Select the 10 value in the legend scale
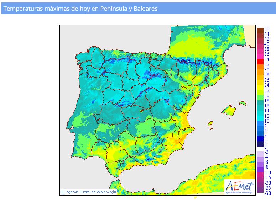Screen dimensions: 276x202 267,121
